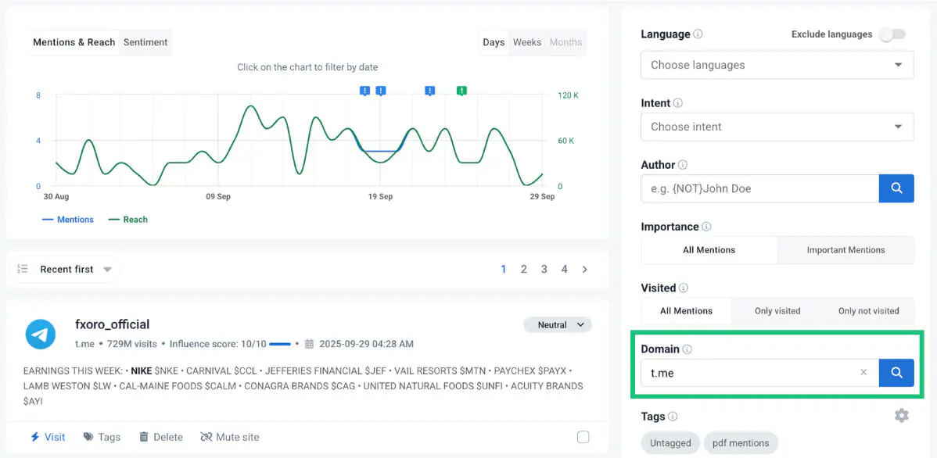Open the Tags settings gear icon
The height and width of the screenshot is (458, 937).
pyautogui.click(x=901, y=415)
